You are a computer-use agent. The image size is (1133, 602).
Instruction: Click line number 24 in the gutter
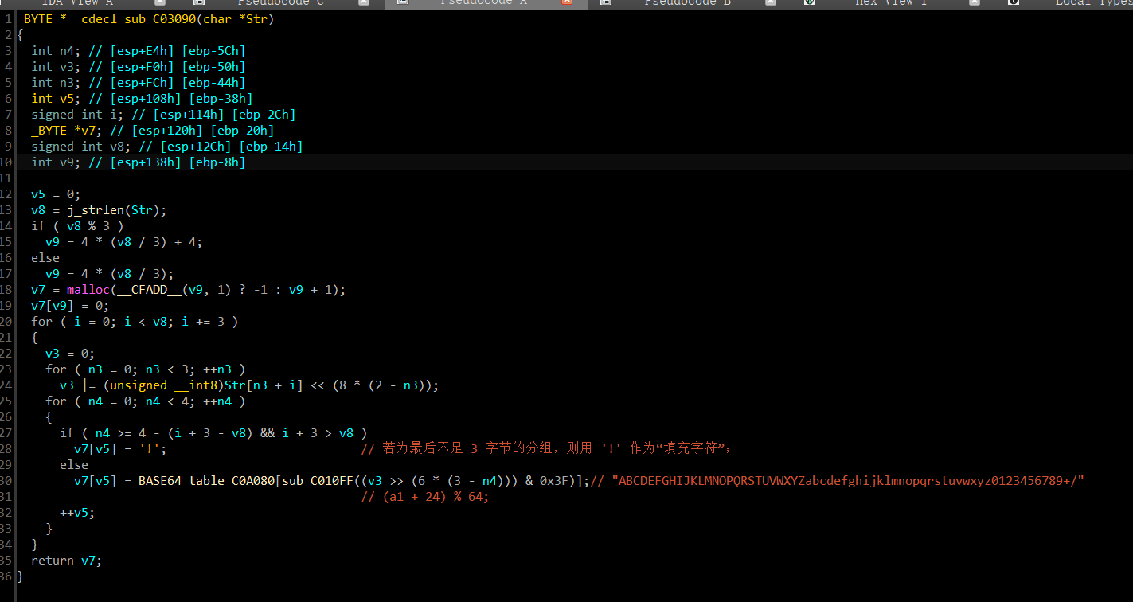[7, 385]
